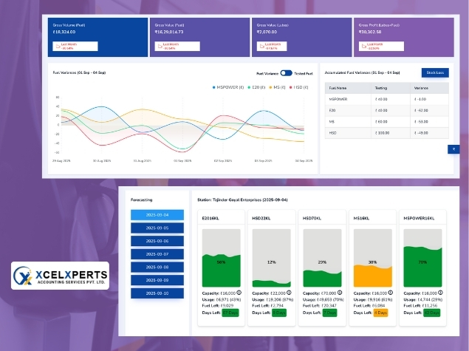469x351 pixels.
Task: Click the small blue floating button at right edge
Action: coord(453,149)
